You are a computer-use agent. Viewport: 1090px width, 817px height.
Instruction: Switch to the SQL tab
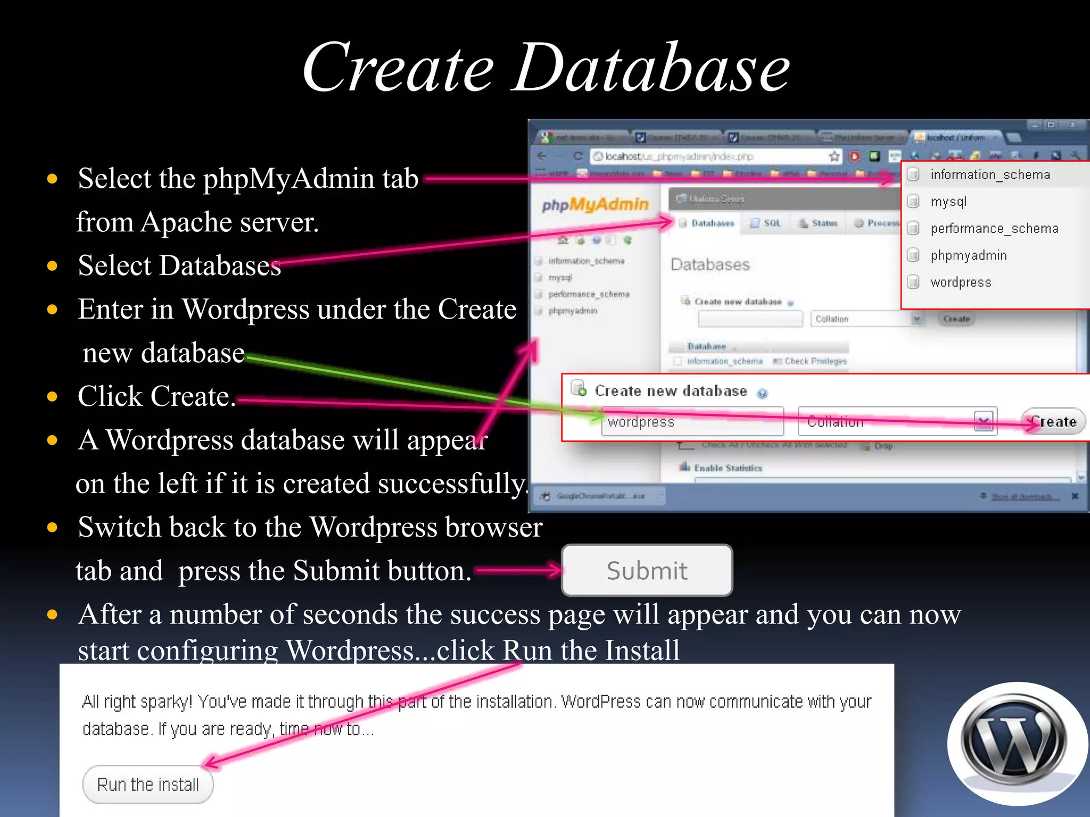pyautogui.click(x=766, y=223)
